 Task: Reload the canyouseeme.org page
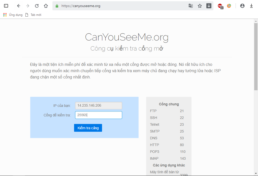coord(37,6)
